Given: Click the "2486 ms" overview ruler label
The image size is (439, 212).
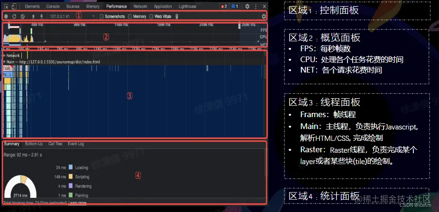Looking at the screenshot, I should click(206, 25).
